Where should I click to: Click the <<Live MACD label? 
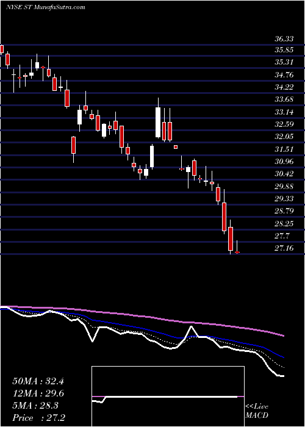click(257, 411)
